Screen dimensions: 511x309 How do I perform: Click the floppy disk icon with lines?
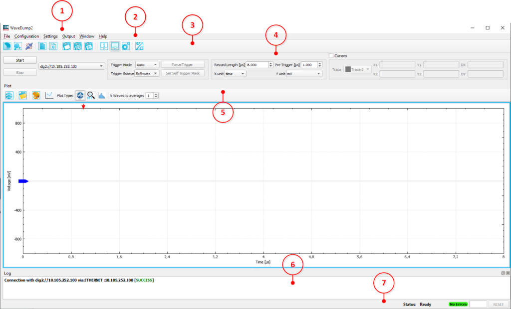(77, 46)
